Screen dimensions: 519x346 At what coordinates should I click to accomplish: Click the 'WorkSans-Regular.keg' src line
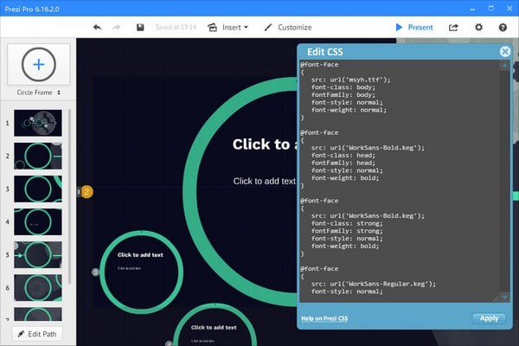click(x=374, y=284)
